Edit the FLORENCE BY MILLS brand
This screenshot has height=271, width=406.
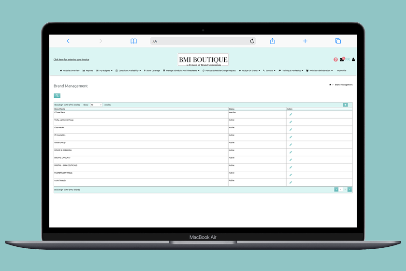pyautogui.click(x=291, y=175)
